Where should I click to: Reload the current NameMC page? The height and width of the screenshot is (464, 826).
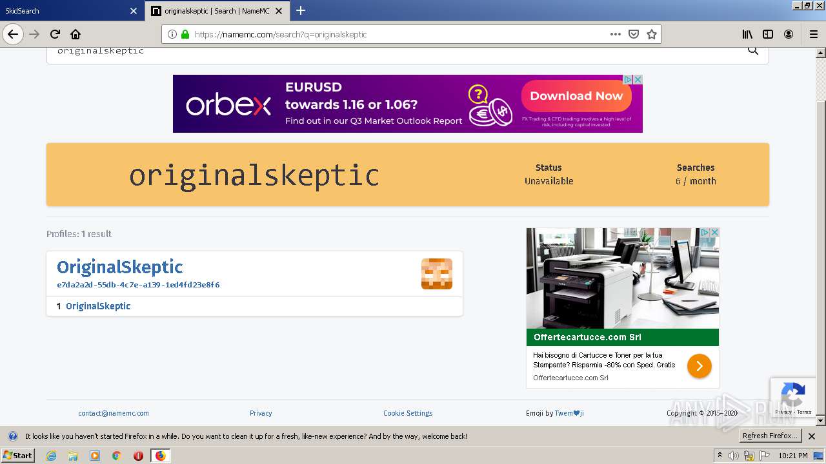55,34
